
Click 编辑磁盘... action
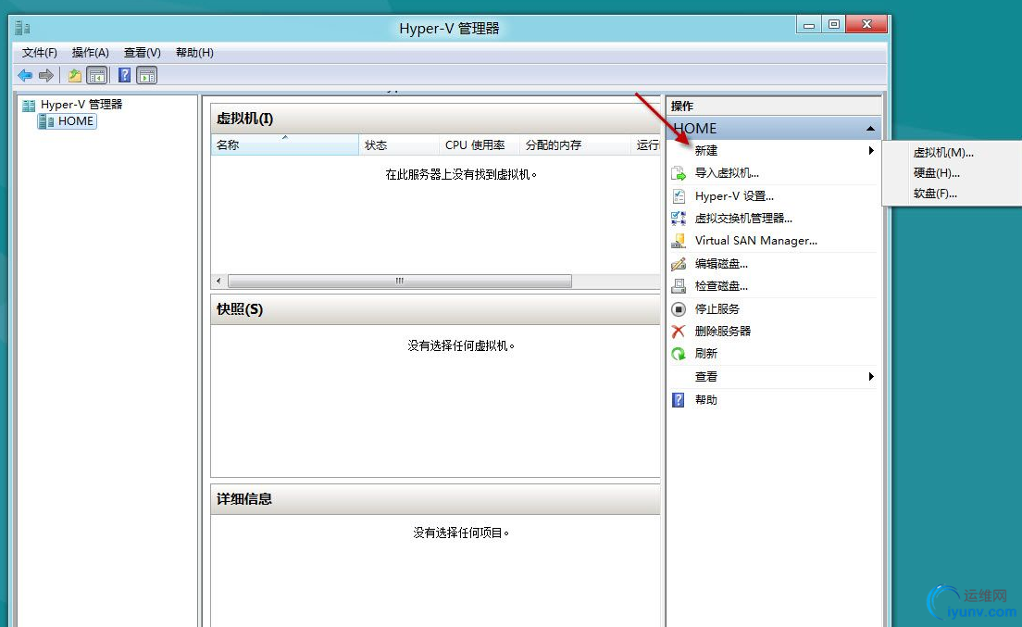click(721, 264)
